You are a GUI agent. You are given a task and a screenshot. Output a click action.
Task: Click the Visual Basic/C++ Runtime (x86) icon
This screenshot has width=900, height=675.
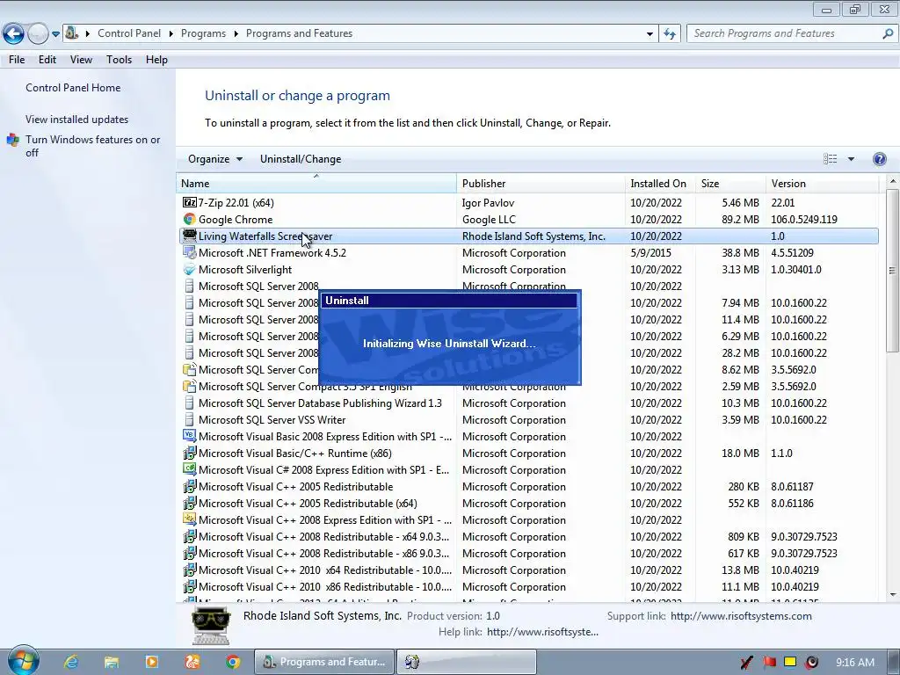click(x=190, y=453)
